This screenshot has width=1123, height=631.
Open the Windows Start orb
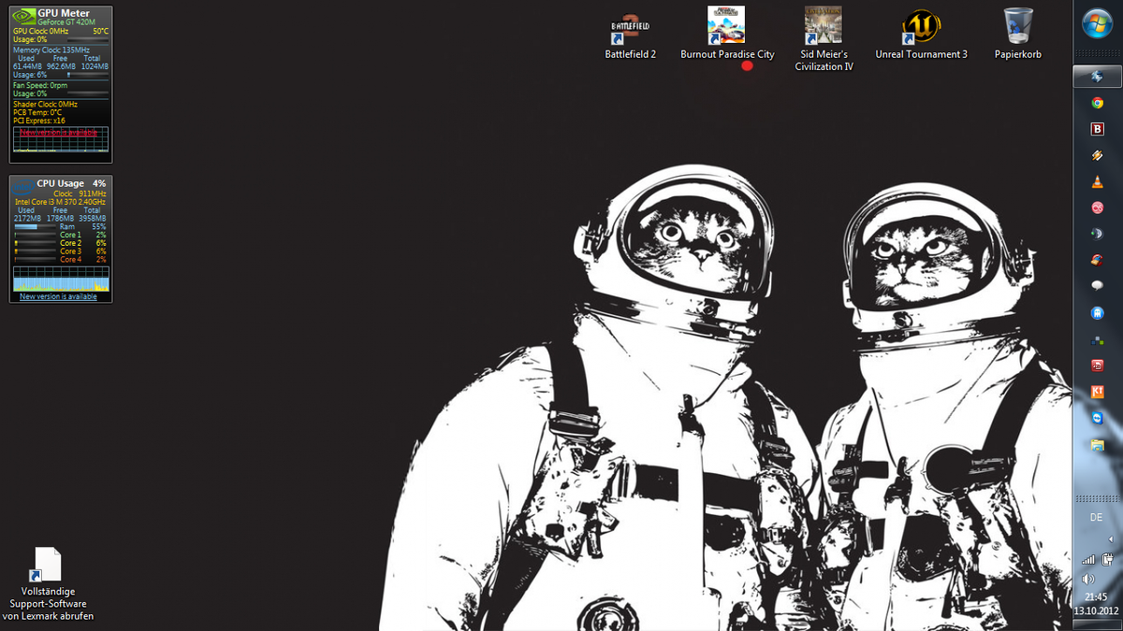click(x=1097, y=22)
